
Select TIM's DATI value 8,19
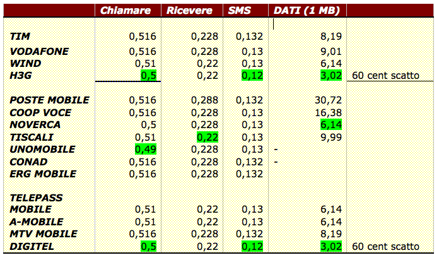coord(331,37)
